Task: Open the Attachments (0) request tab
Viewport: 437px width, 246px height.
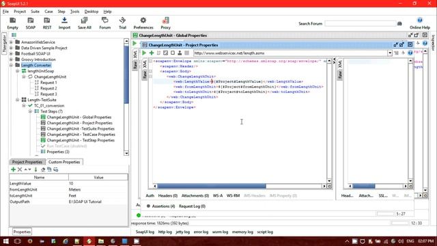Action: tap(195, 195)
